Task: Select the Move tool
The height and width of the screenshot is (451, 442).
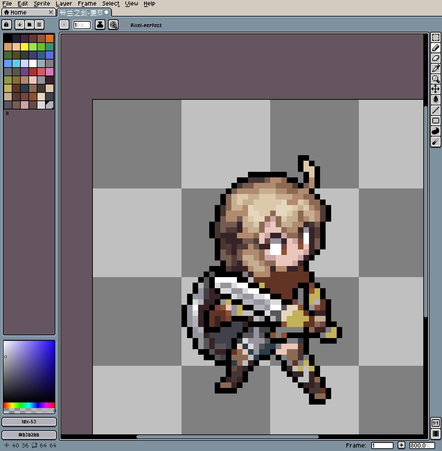Action: coord(435,89)
